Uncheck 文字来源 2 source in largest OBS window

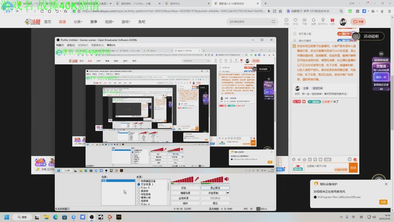(139, 185)
